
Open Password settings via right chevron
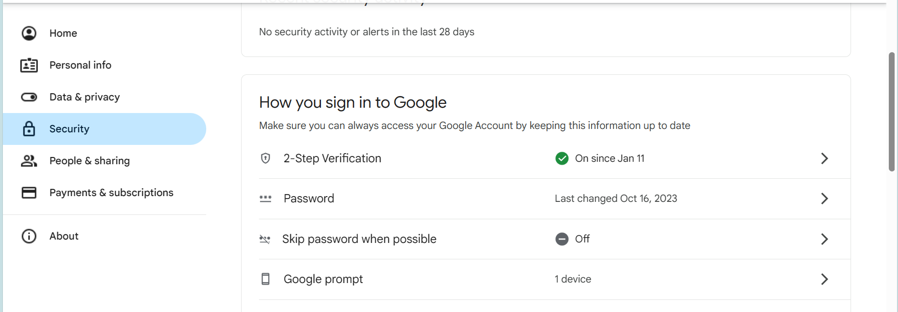(x=824, y=199)
